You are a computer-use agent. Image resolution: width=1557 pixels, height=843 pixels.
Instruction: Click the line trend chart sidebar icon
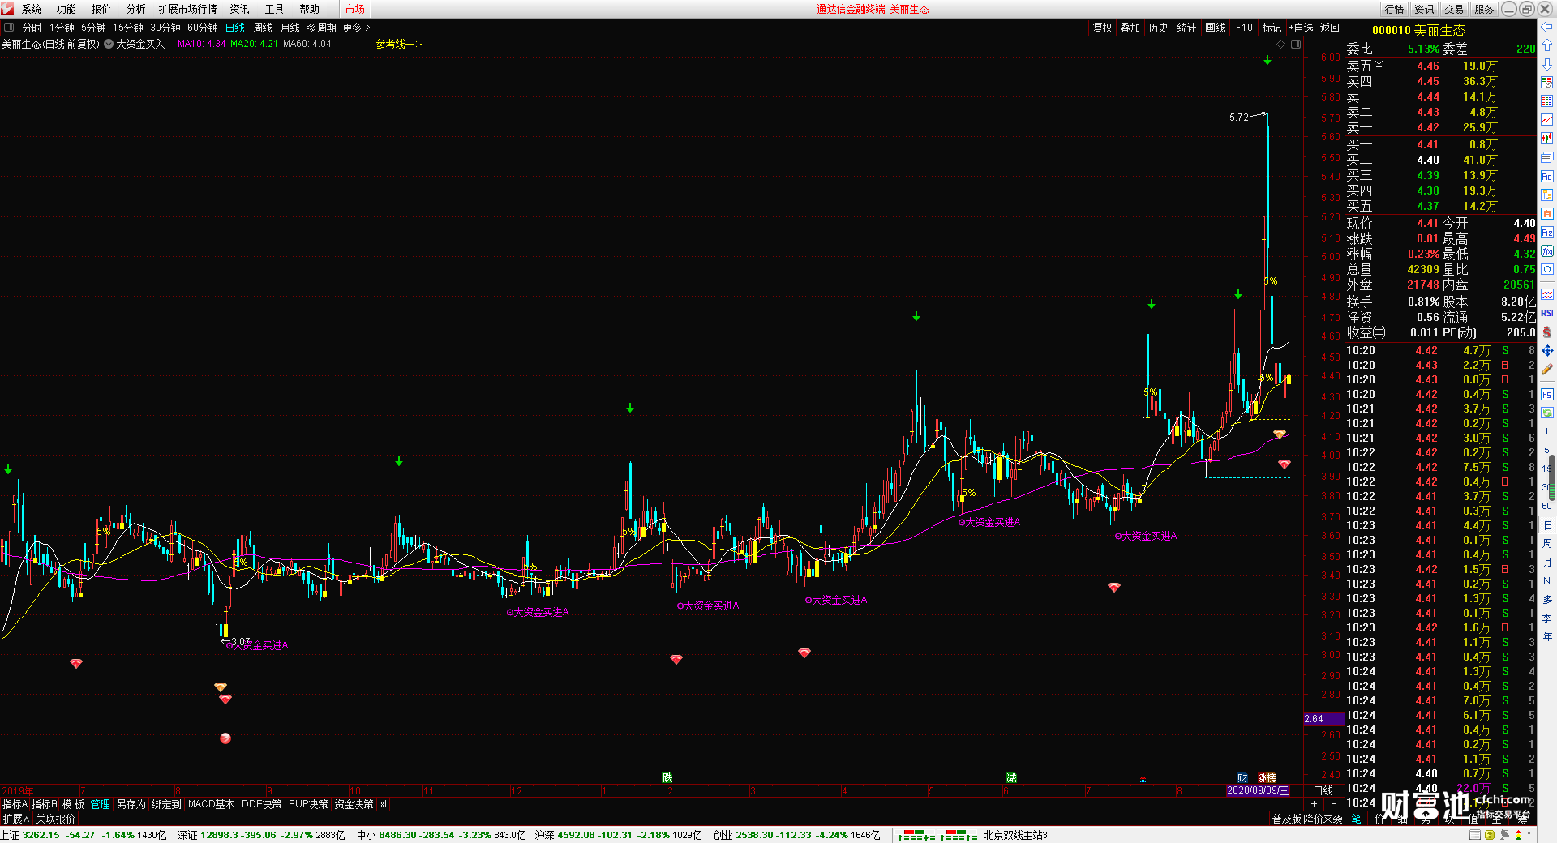(x=1546, y=119)
